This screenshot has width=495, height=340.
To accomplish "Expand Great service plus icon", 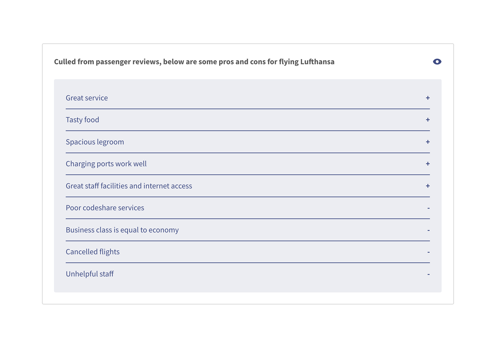I will click(428, 98).
